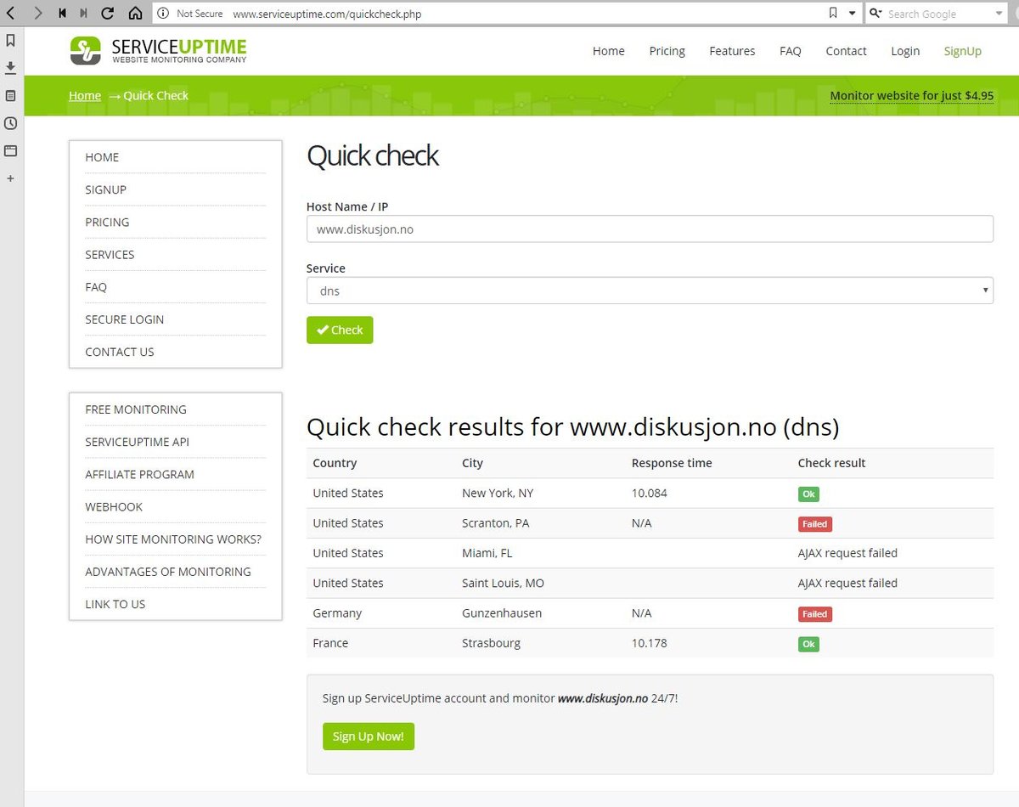Expand the search field dropdown arrow
Image resolution: width=1019 pixels, height=807 pixels.
tap(998, 14)
